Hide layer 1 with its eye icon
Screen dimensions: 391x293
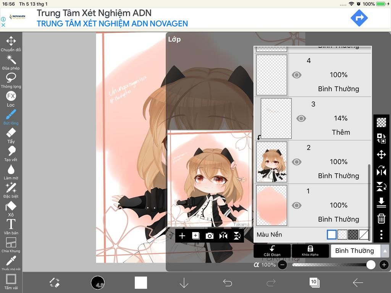pyautogui.click(x=296, y=205)
